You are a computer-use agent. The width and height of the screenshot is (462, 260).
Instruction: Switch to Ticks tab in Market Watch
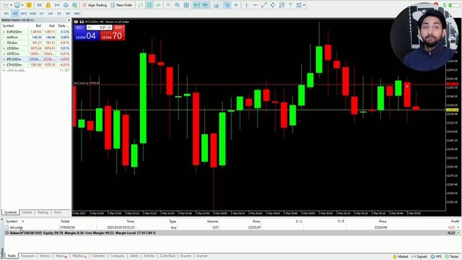point(58,212)
